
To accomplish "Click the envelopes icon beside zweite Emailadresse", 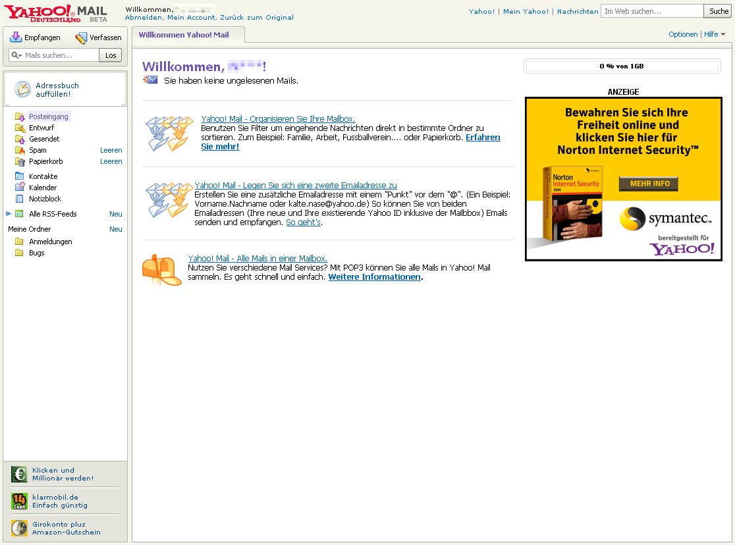I will [169, 200].
